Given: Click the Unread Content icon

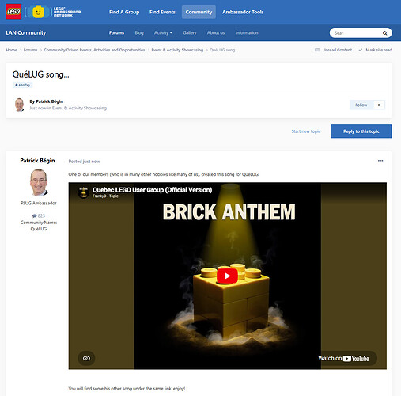Looking at the screenshot, I should click(317, 50).
